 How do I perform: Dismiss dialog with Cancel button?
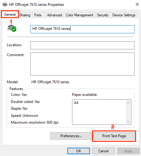click(x=103, y=151)
